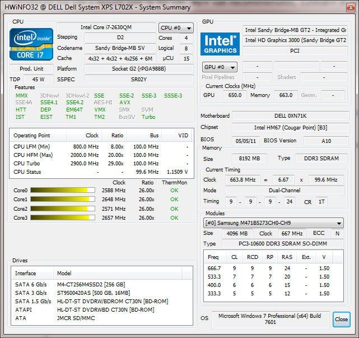Click Core1 usage bar
This screenshot has width=359, height=338.
(x=63, y=199)
